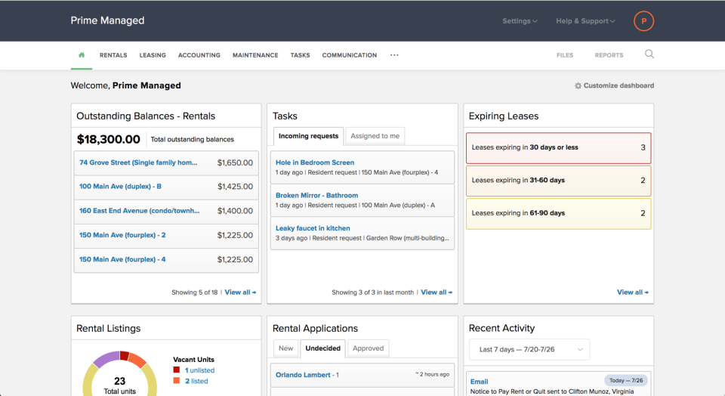Viewport: 725px width, 396px height.
Task: Select the New applications tab
Action: pos(285,348)
